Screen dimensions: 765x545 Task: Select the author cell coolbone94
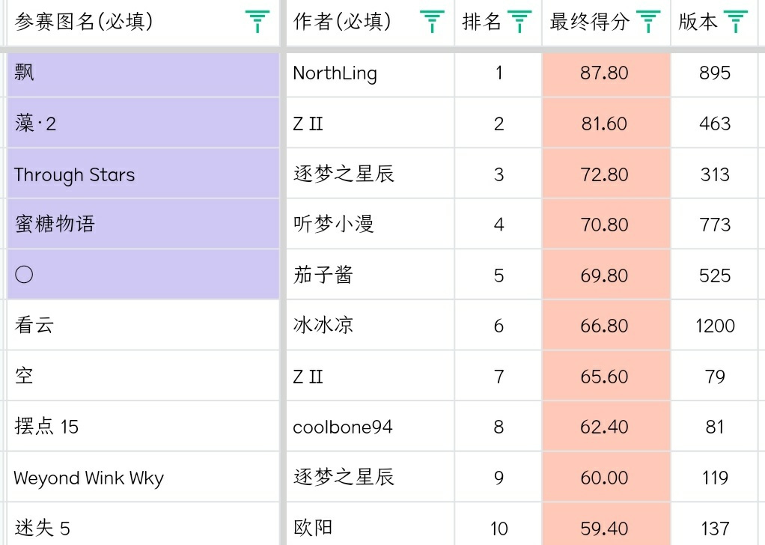click(x=370, y=427)
